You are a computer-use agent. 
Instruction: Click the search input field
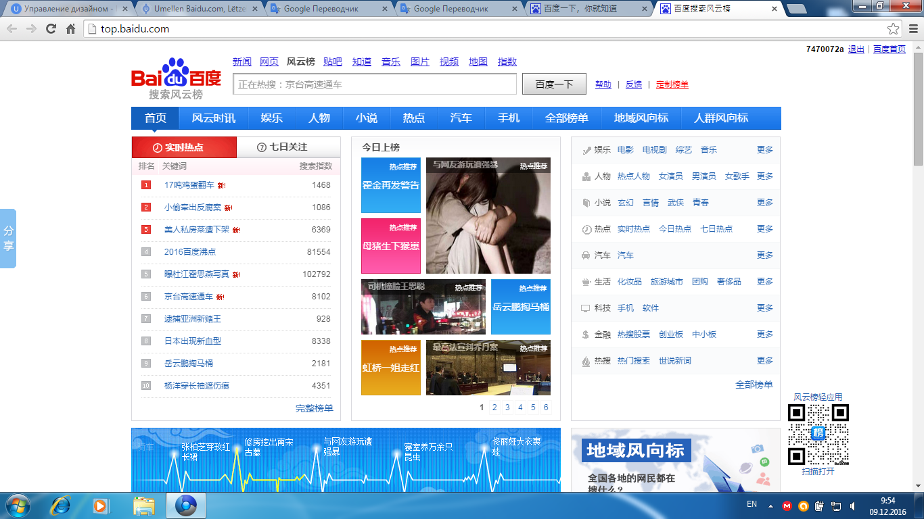click(x=375, y=84)
